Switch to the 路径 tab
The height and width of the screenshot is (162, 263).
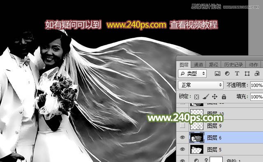[214, 65]
